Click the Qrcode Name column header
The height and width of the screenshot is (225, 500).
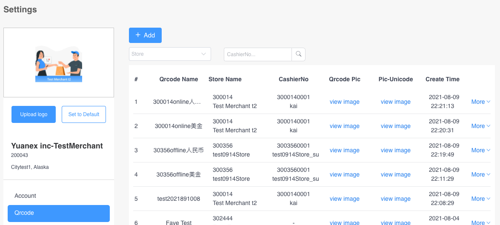(179, 79)
